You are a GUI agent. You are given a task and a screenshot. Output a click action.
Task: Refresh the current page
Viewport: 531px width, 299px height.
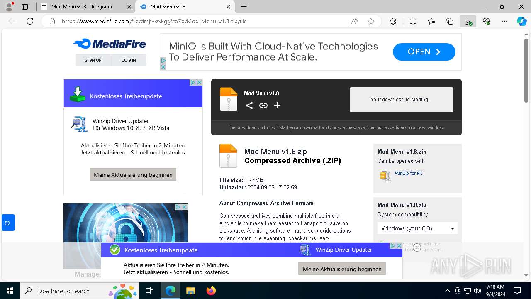pyautogui.click(x=30, y=21)
